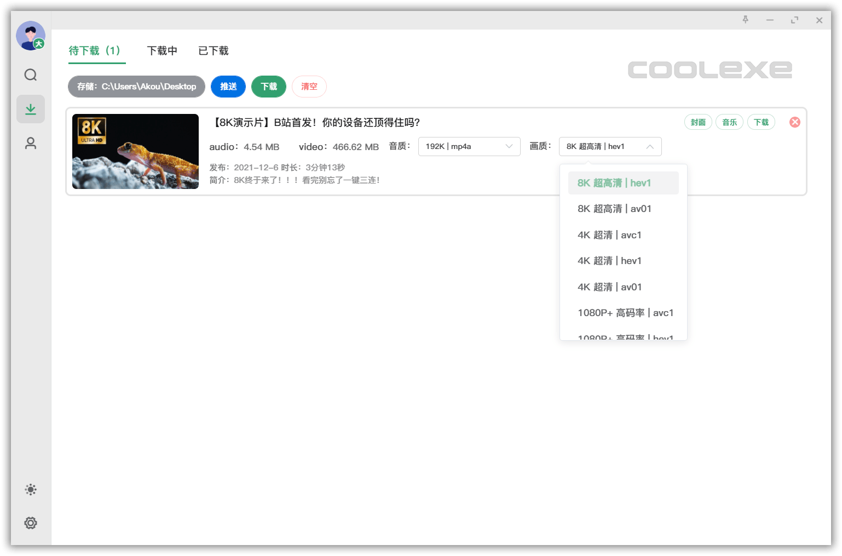Collapse the 画质 quality dropdown
This screenshot has width=842, height=556.
[x=609, y=146]
